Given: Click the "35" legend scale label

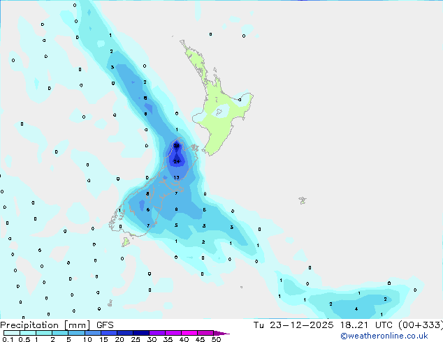Looking at the screenshot, I should 168,339.
